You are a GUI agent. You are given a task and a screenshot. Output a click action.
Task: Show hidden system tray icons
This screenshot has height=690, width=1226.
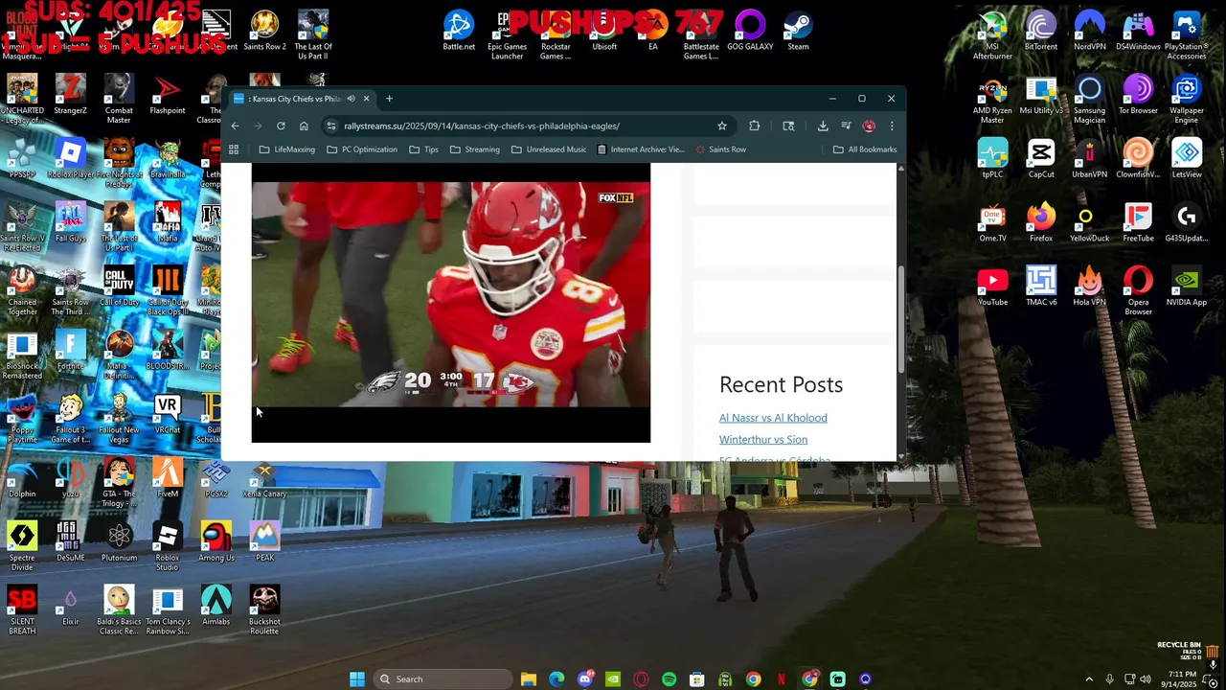click(x=1089, y=679)
